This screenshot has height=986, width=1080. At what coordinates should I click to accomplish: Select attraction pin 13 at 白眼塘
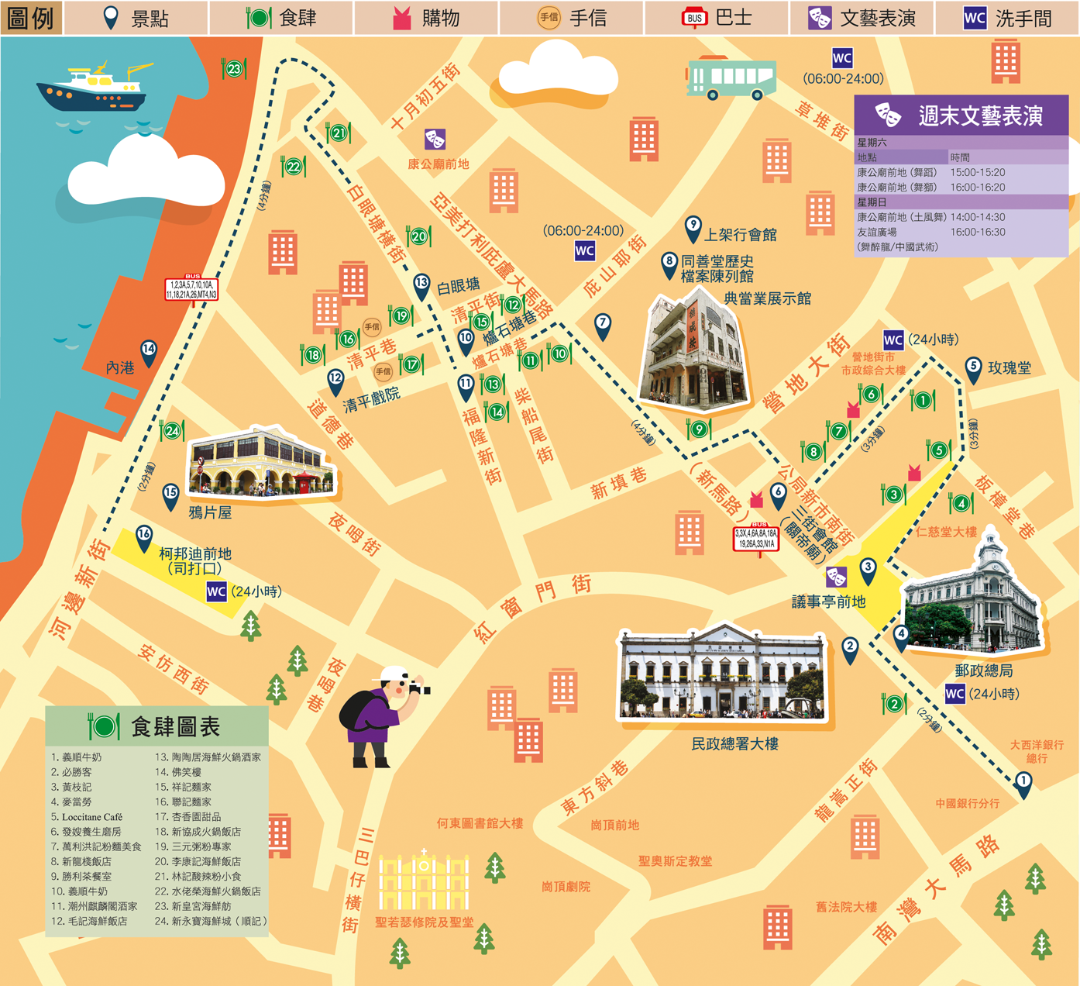pos(421,286)
